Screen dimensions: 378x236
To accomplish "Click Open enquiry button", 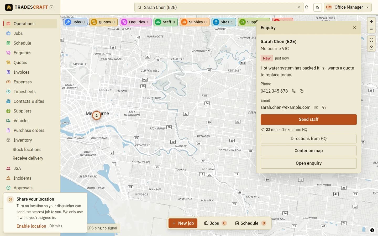I will click(x=308, y=163).
